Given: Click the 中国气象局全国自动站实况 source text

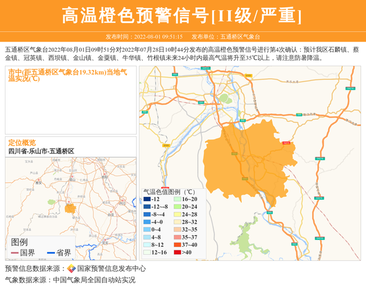Looking at the screenshot, I should point(94,280).
